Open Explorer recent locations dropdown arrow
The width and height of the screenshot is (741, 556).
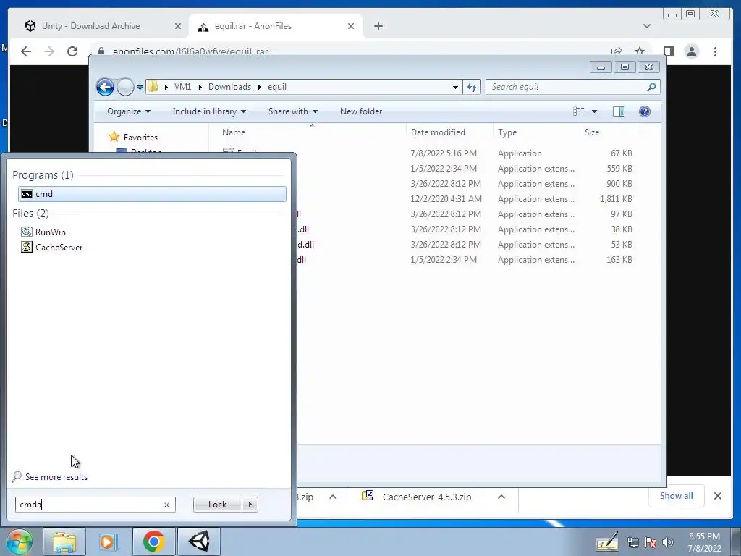tap(140, 87)
